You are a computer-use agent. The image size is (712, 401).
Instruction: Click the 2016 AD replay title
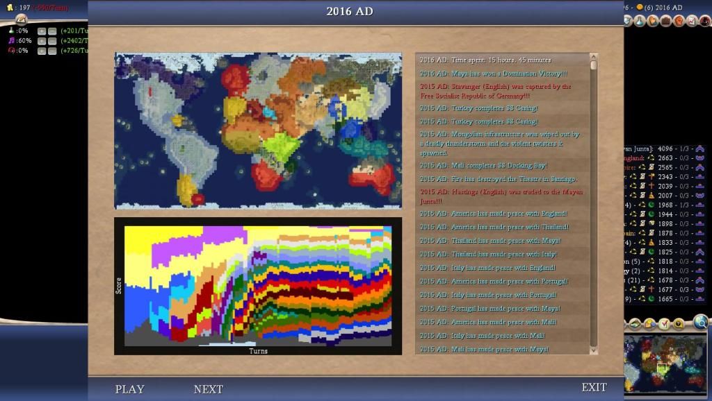pyautogui.click(x=350, y=11)
